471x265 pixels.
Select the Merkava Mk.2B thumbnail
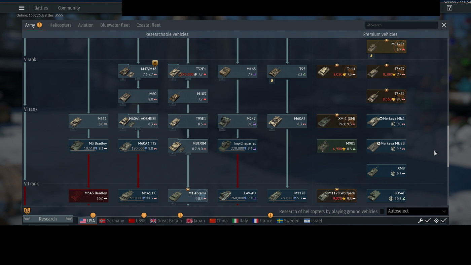click(374, 146)
